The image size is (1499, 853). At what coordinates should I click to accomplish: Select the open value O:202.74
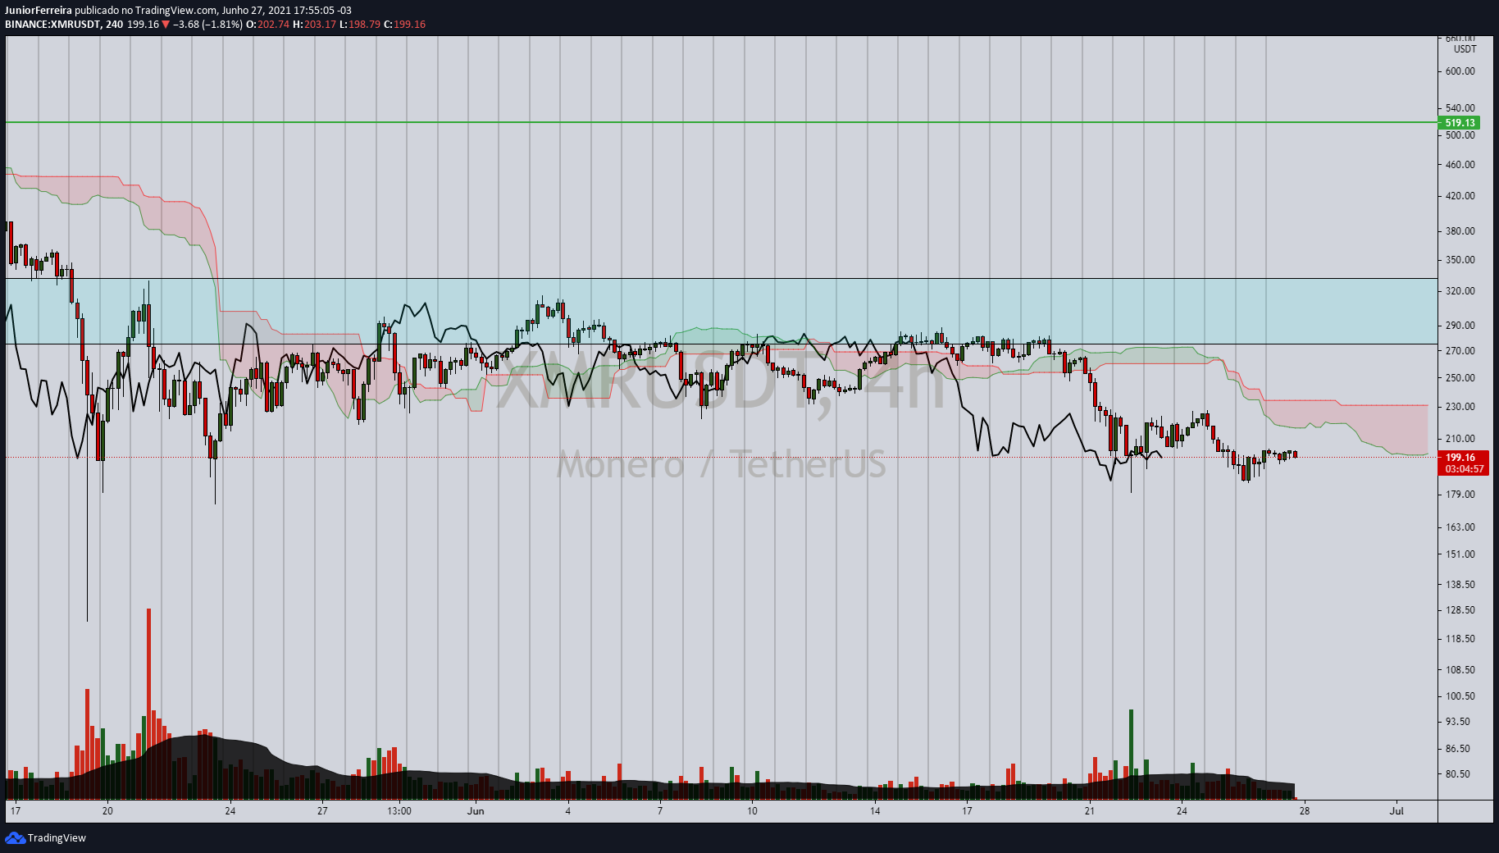pyautogui.click(x=267, y=25)
